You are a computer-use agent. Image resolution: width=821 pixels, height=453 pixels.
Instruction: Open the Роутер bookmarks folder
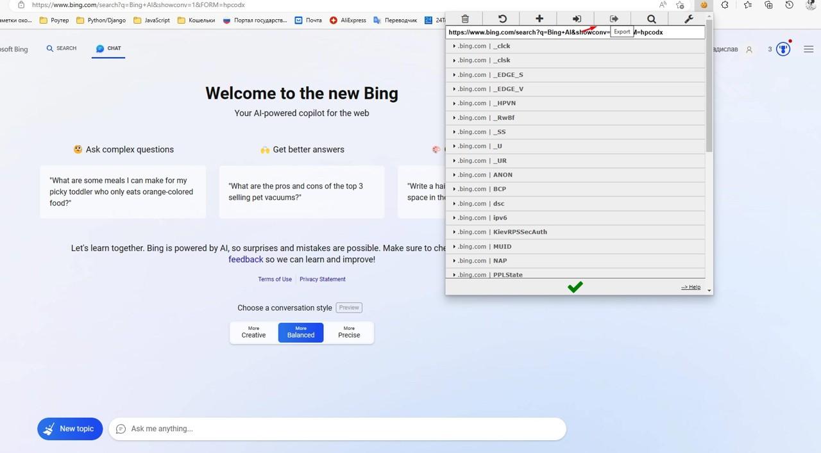54,21
